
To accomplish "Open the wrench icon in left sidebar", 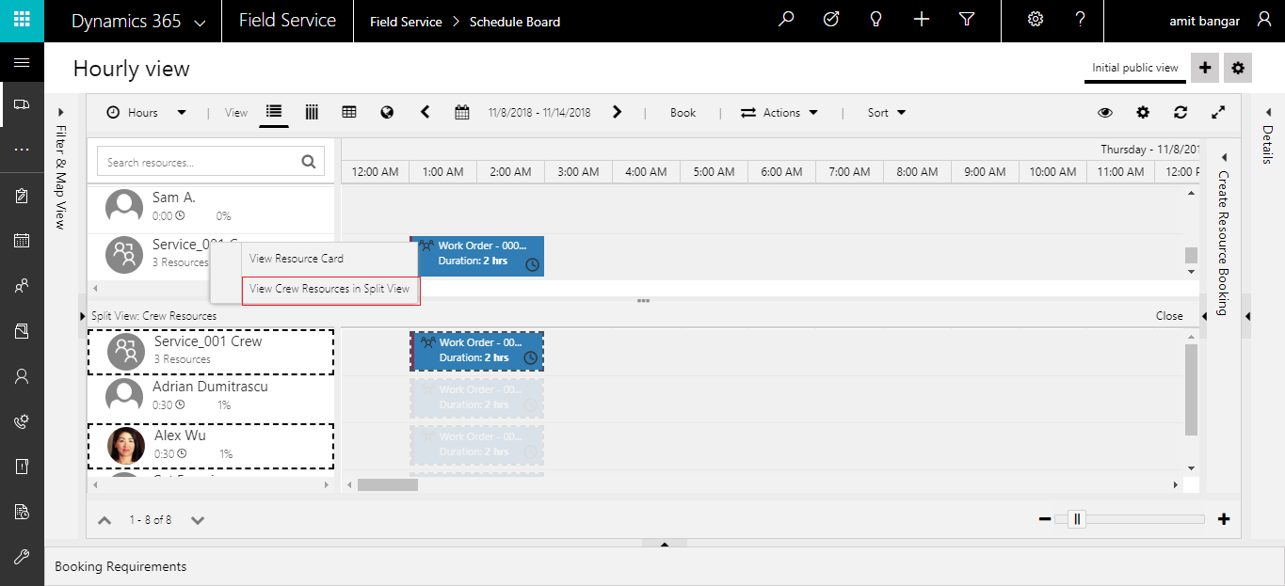I will pos(22,556).
